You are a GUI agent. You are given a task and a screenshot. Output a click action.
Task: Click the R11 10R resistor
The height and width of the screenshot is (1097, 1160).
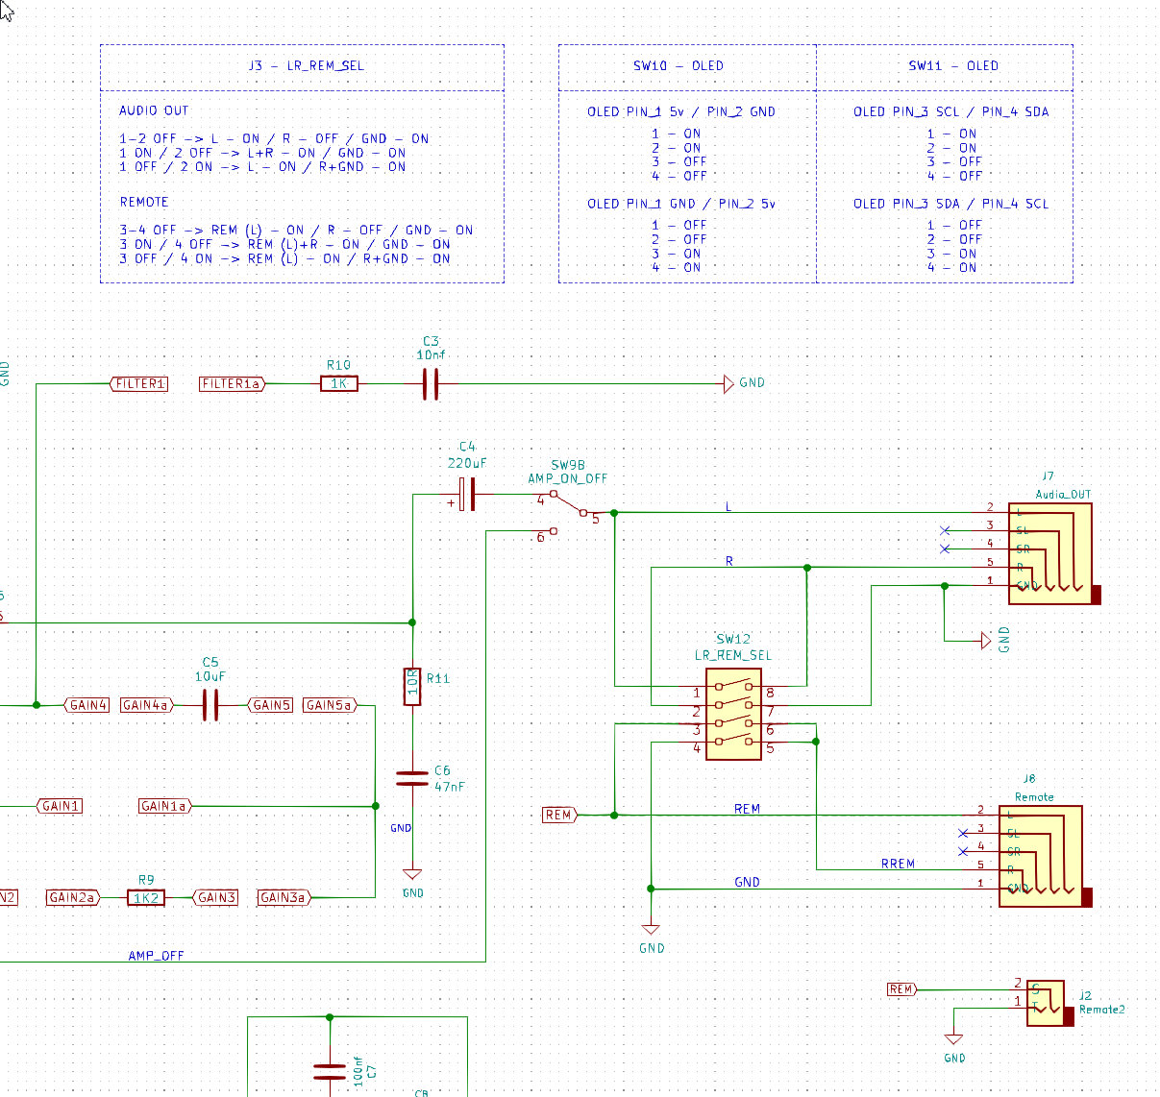coord(412,686)
